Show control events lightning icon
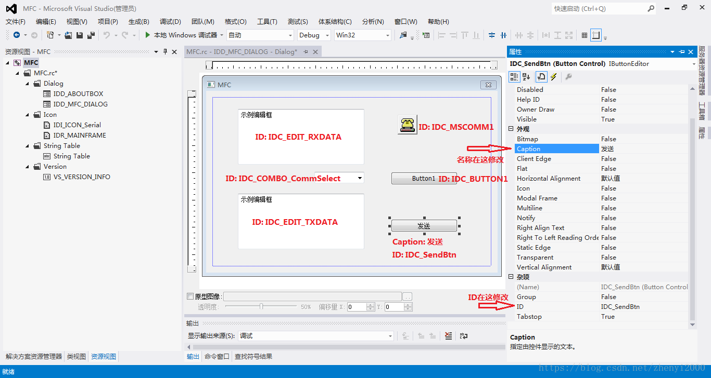 click(x=553, y=76)
